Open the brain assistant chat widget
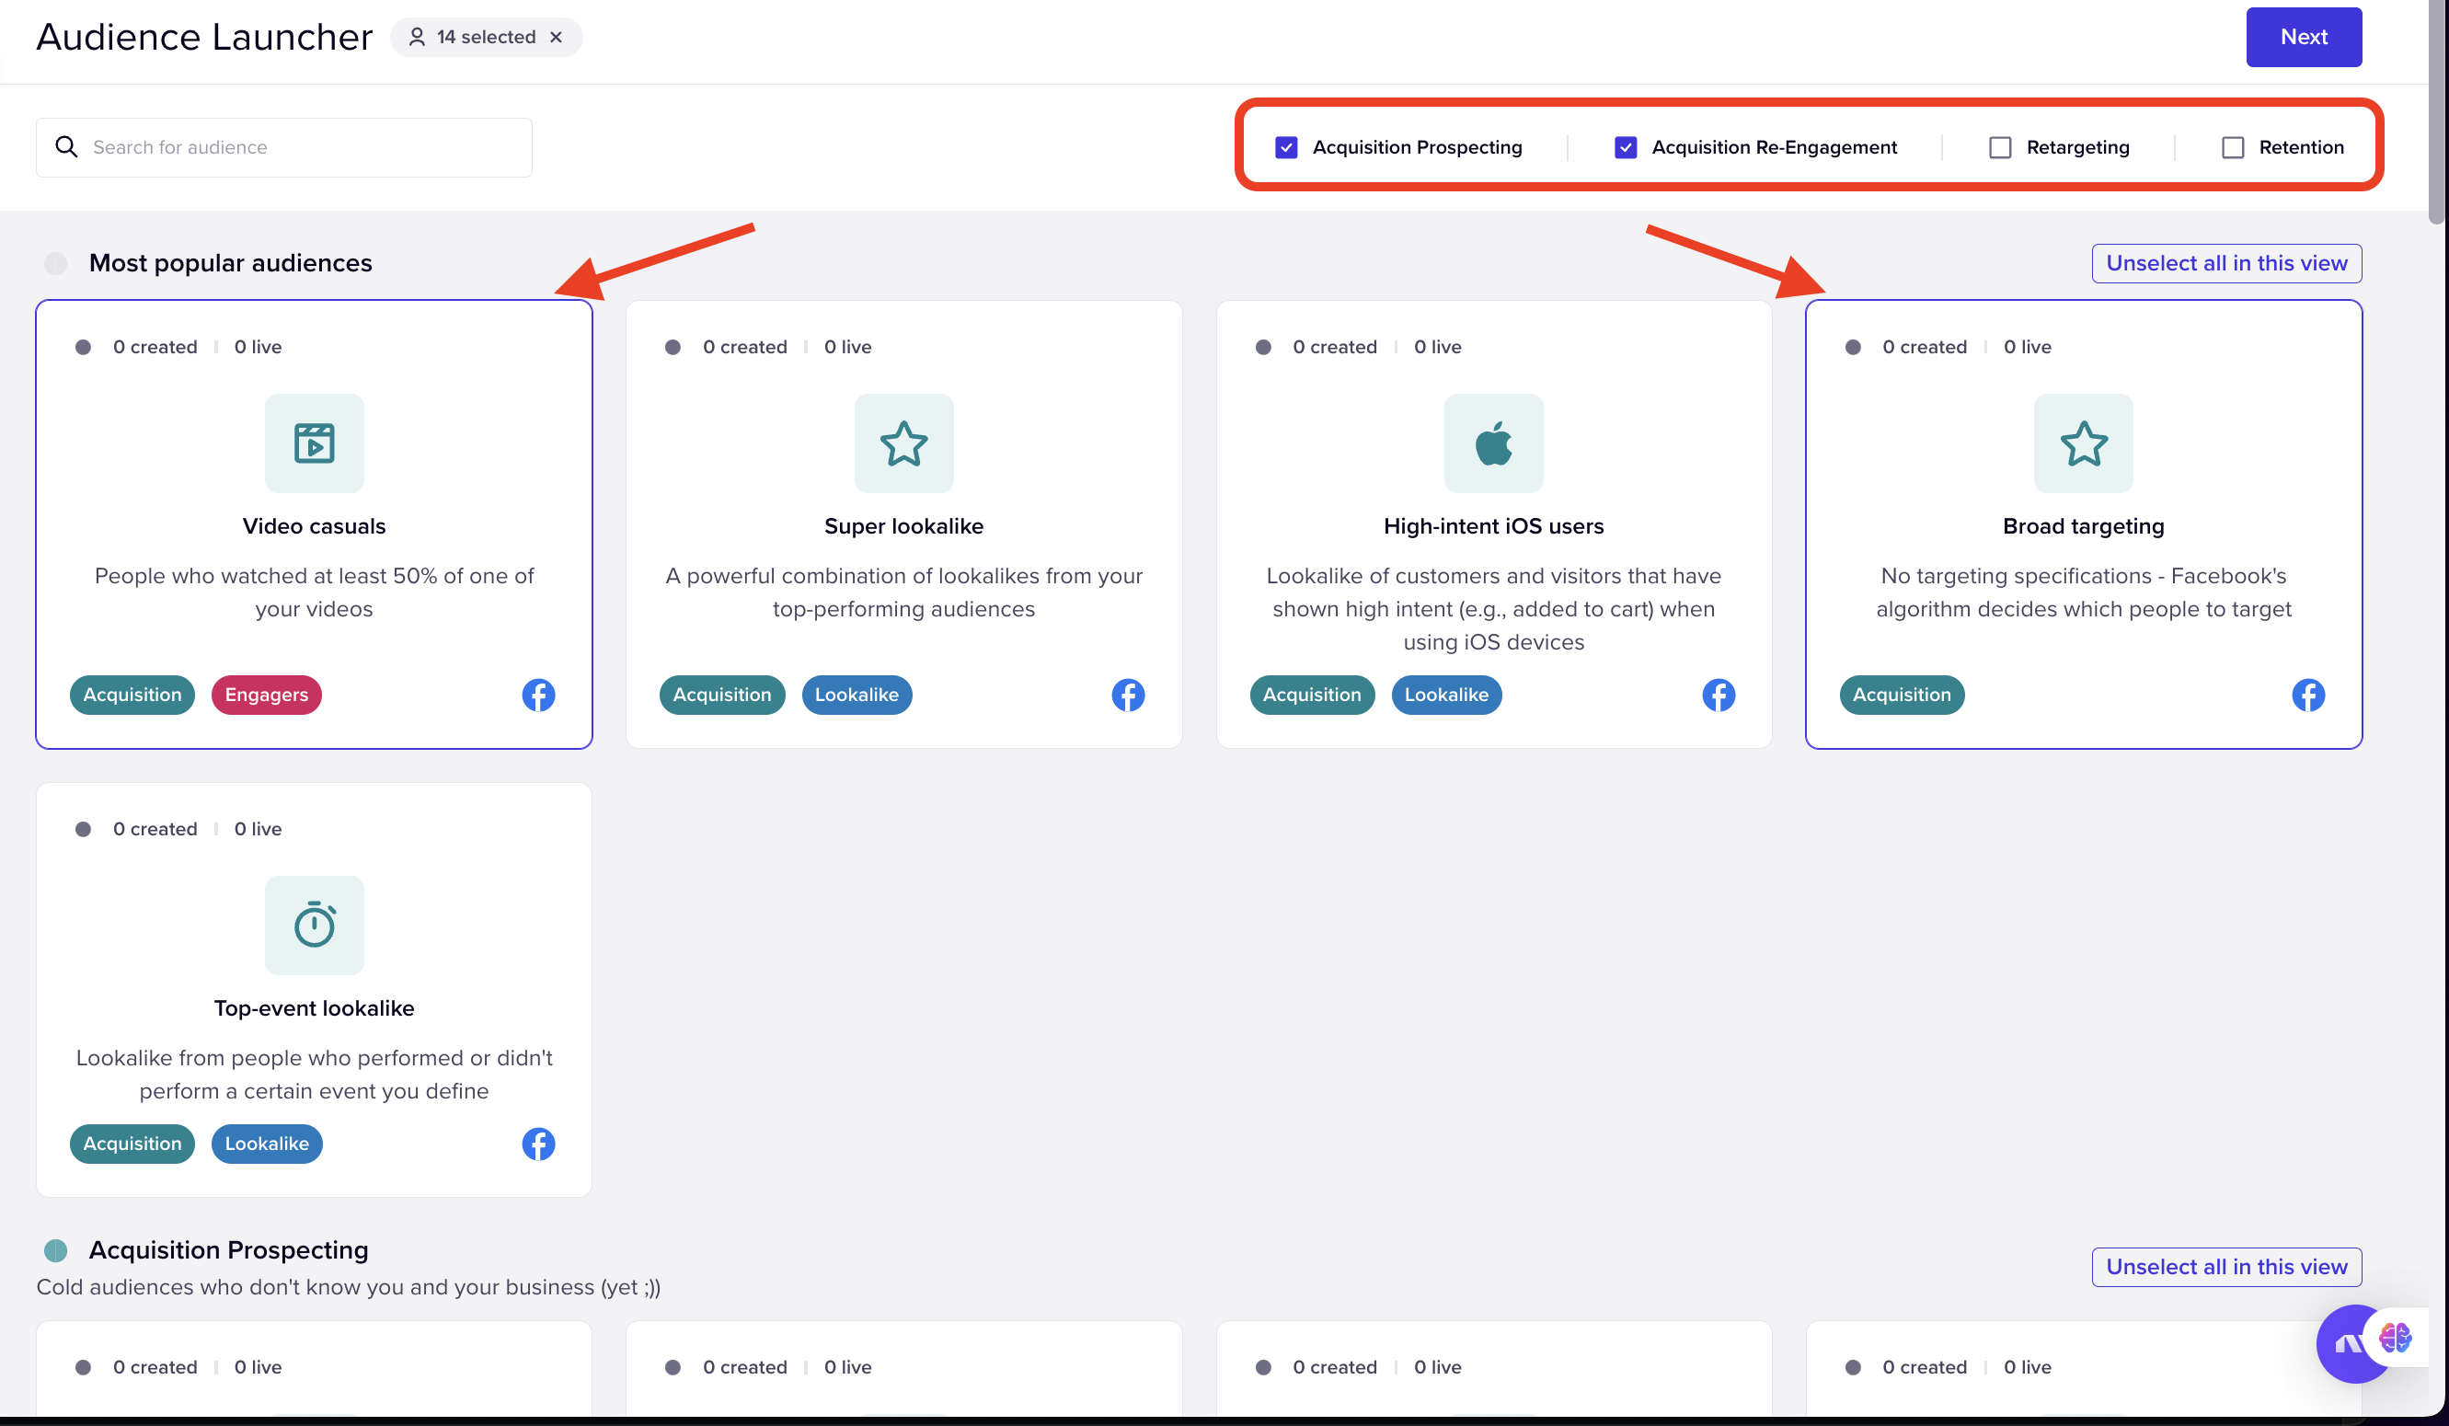This screenshot has height=1426, width=2449. (x=2395, y=1339)
